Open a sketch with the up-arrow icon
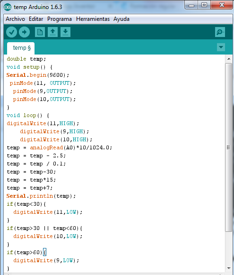This screenshot has width=234, height=275. point(52,32)
